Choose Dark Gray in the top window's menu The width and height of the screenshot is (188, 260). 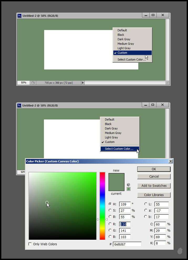[124, 39]
